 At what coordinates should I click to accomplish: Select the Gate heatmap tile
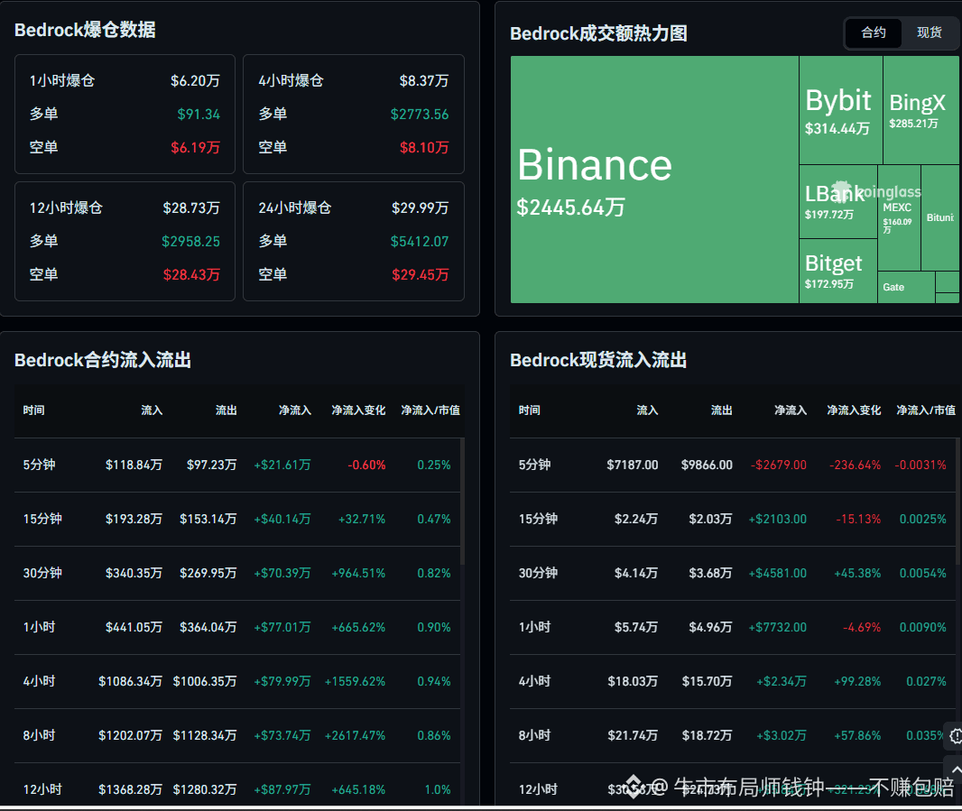pyautogui.click(x=906, y=287)
